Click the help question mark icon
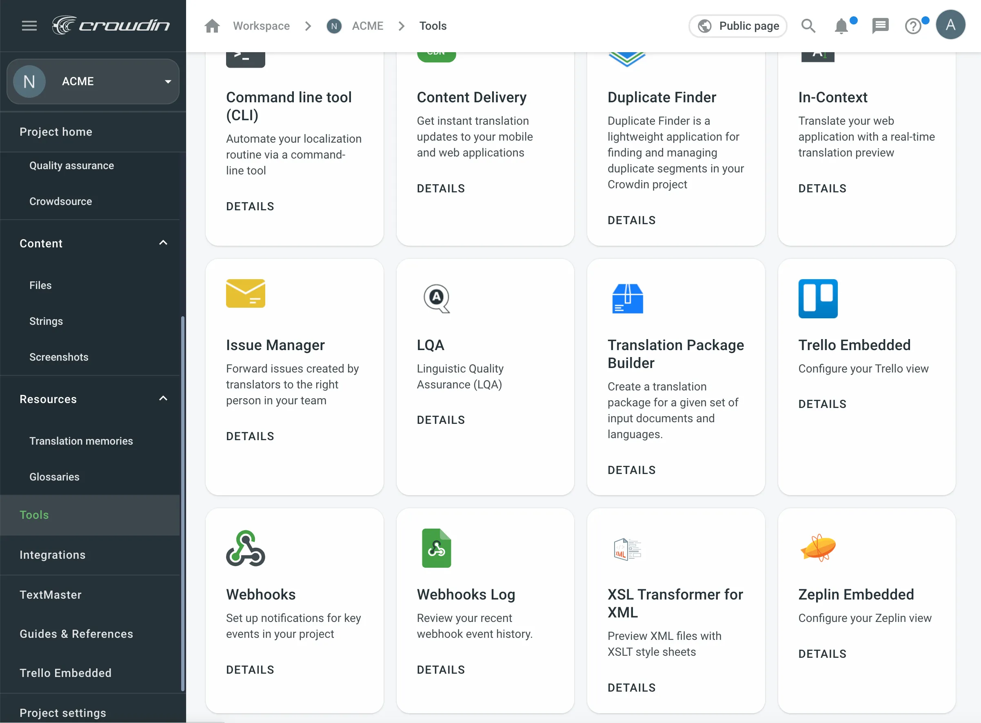The image size is (981, 723). (914, 26)
